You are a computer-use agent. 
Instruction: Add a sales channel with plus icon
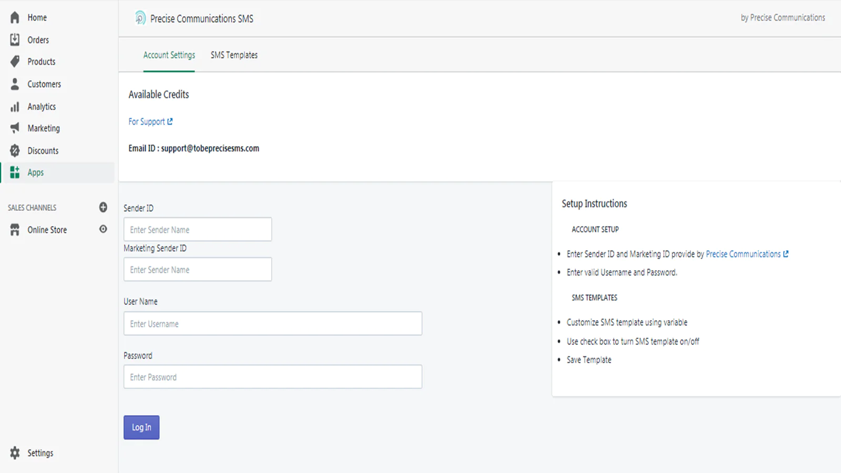[x=103, y=207]
